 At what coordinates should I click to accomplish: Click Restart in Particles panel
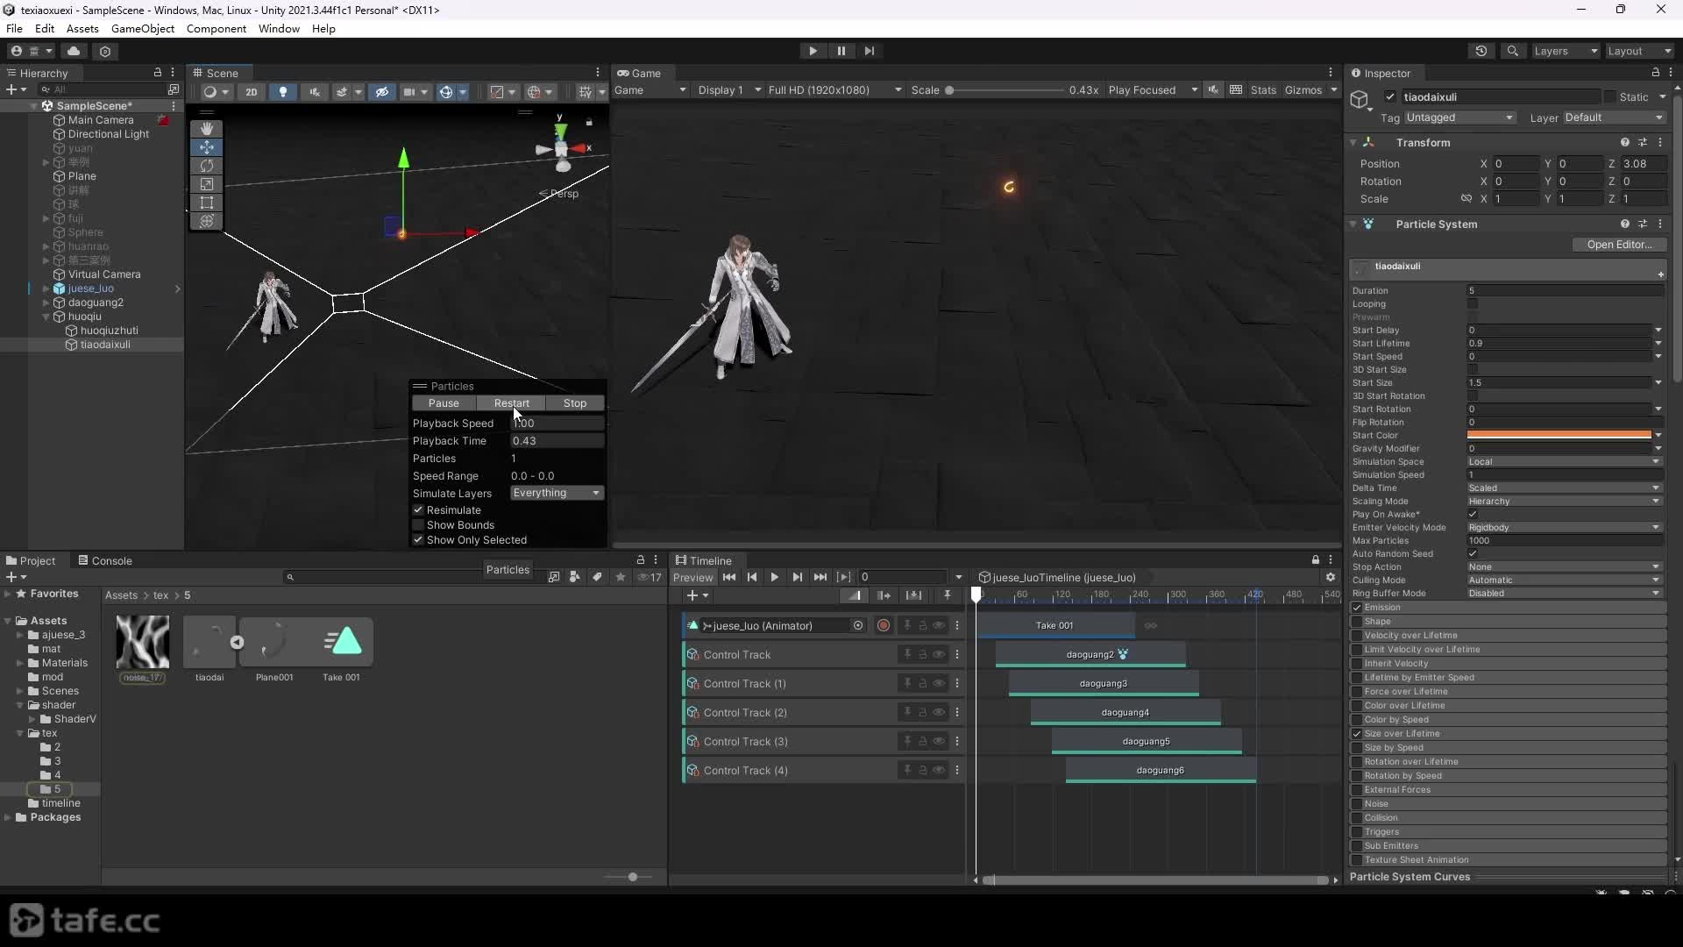pos(511,403)
